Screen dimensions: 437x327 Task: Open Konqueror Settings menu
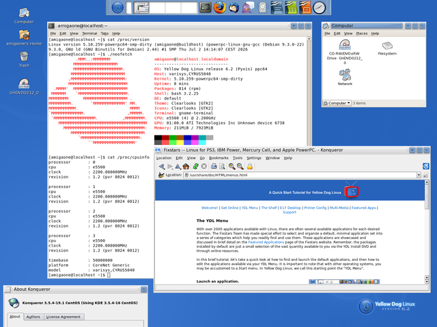pos(254,158)
